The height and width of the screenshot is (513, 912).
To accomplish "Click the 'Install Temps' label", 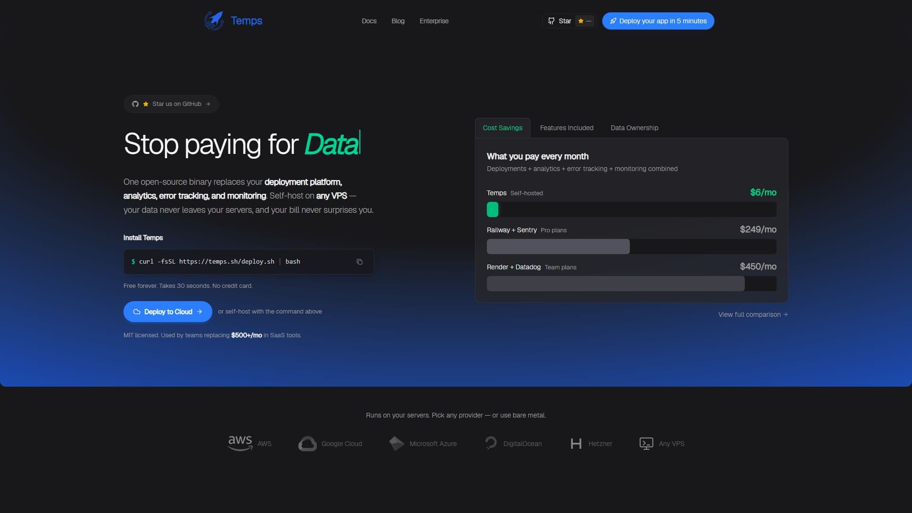I will [143, 237].
